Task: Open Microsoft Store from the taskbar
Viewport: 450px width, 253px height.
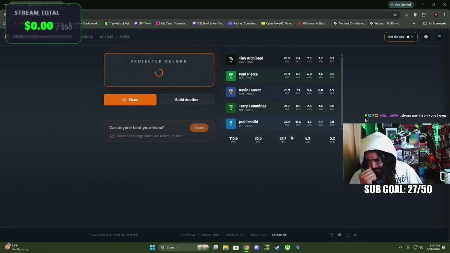Action: pos(236,247)
